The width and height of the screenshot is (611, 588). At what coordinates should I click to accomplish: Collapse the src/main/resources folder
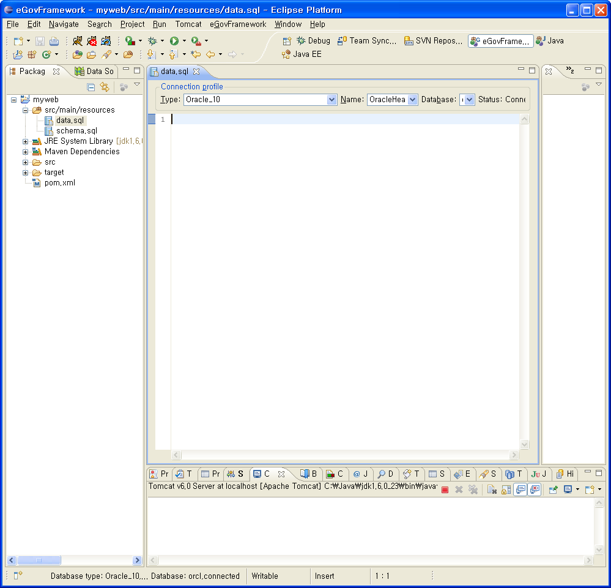(x=25, y=110)
